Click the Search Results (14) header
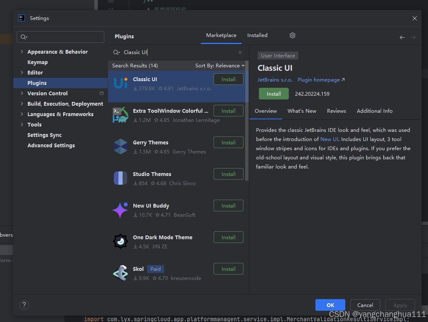 (135, 66)
